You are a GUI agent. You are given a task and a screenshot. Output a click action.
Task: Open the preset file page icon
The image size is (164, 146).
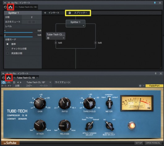pyautogui.click(x=14, y=82)
